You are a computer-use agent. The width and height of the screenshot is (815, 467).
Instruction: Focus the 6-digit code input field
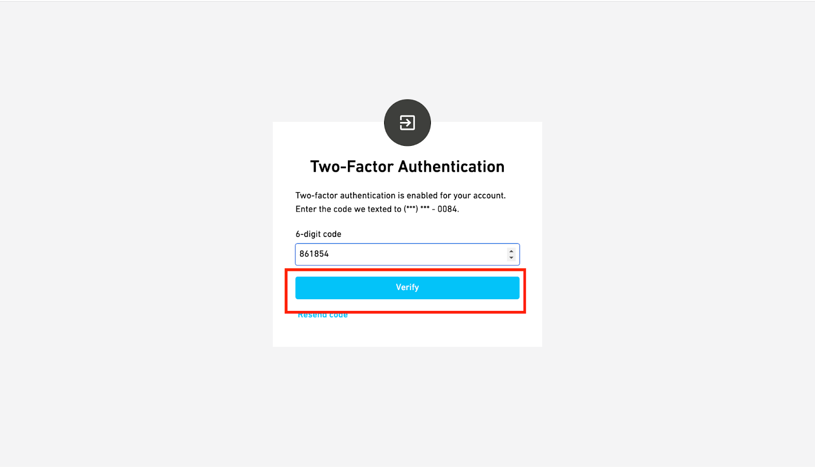point(407,254)
